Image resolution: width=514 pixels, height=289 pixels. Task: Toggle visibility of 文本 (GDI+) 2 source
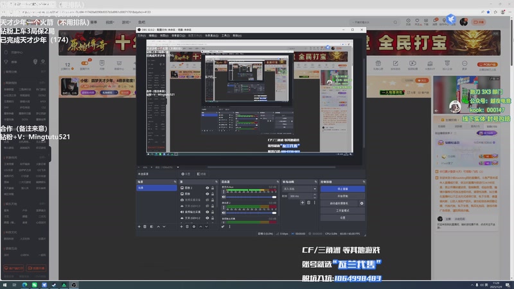(x=207, y=218)
